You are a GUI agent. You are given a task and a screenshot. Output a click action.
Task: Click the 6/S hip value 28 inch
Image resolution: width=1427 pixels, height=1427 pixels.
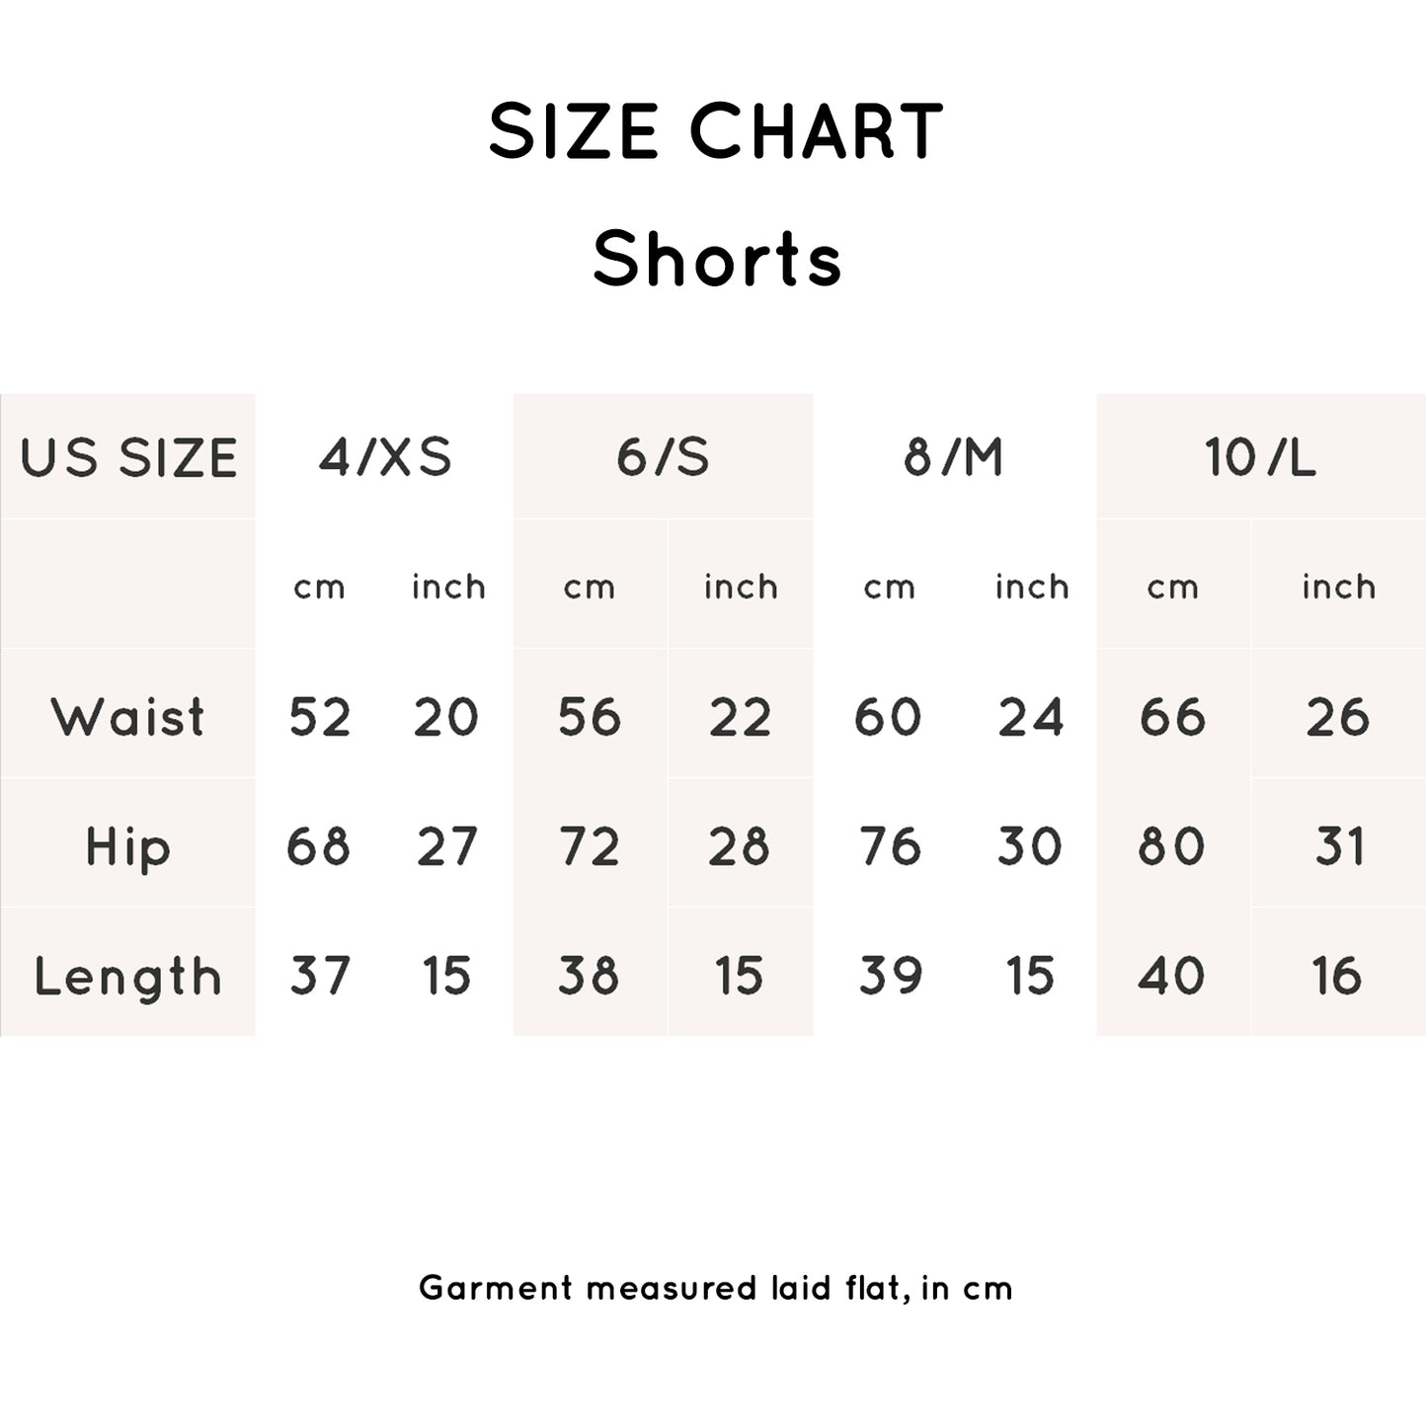[x=739, y=846]
